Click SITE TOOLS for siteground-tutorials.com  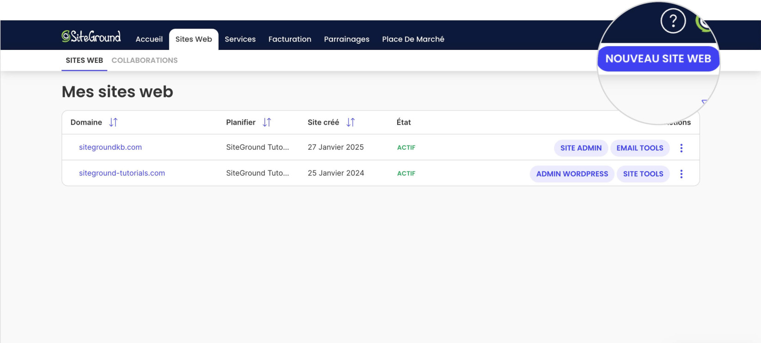coord(643,174)
